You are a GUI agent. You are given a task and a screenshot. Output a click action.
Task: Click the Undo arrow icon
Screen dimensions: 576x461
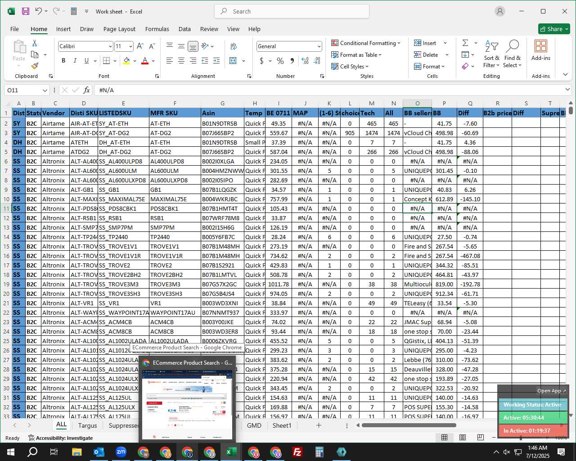click(x=39, y=11)
